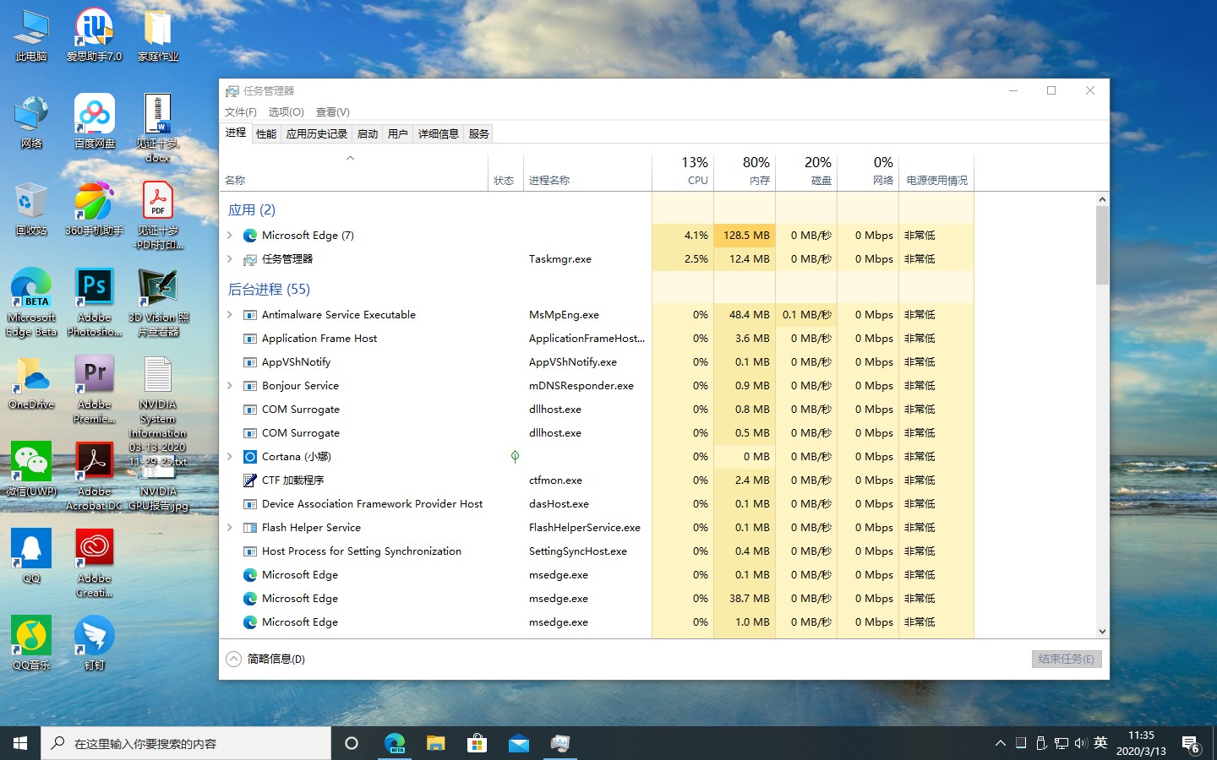The image size is (1217, 760).
Task: Sort processes by 网络 column
Action: [868, 171]
